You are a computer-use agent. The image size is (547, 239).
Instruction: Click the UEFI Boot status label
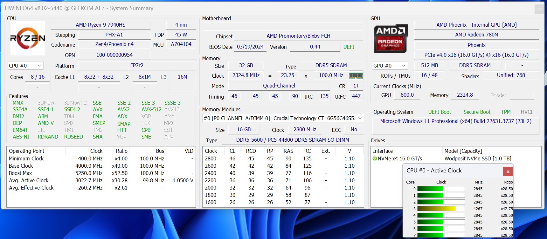coord(440,112)
